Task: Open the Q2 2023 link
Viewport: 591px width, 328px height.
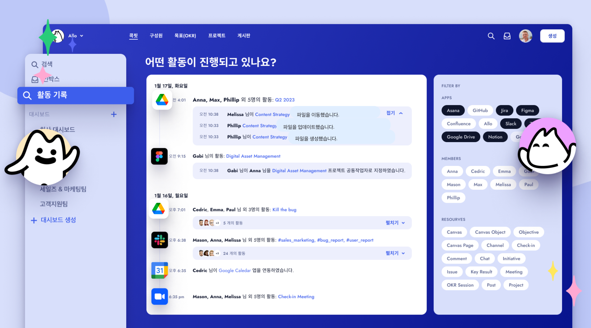Action: coord(285,100)
